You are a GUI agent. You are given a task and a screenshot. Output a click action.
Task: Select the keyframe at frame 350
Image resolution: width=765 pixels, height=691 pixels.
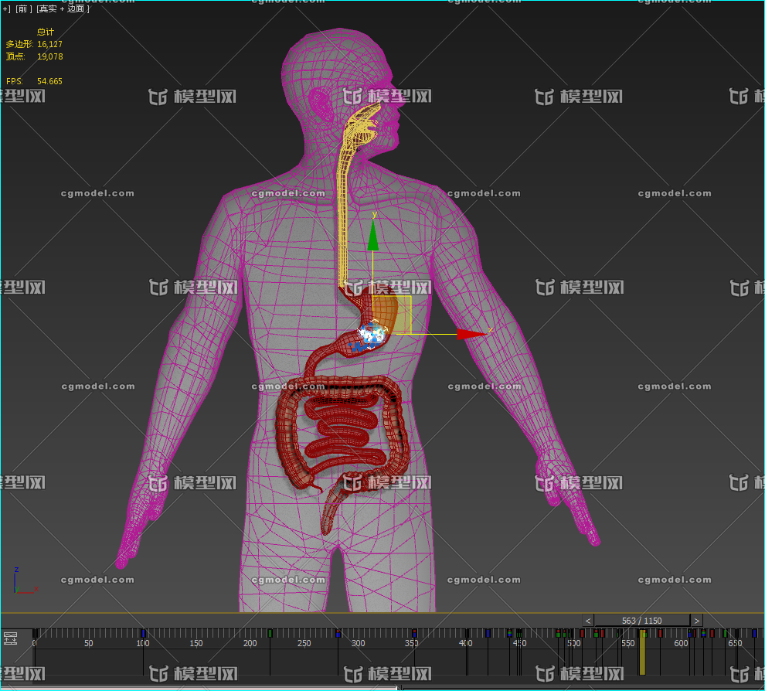point(414,634)
